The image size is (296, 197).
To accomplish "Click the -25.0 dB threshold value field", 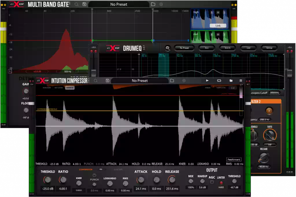I will coord(48,189).
